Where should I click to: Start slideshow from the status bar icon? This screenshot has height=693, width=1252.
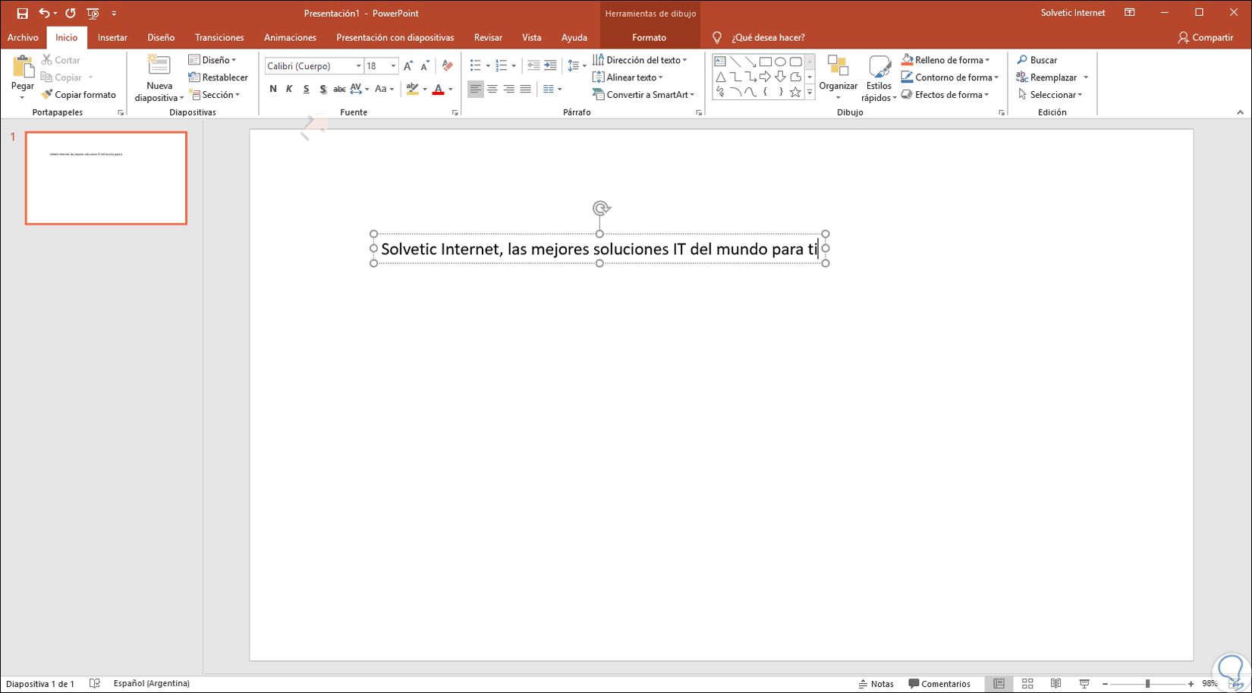pos(1084,684)
